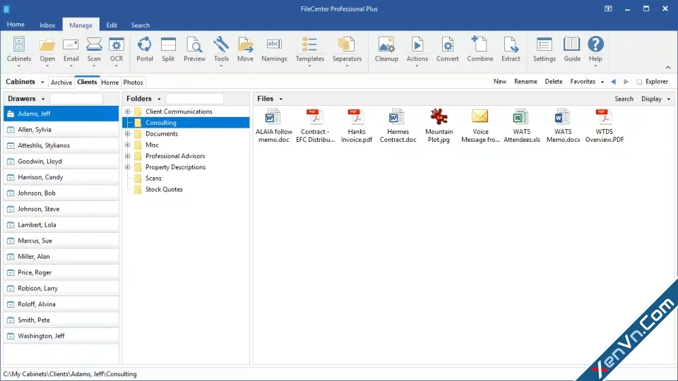Viewport: 678px width, 381px height.
Task: Enable the Explorer checkbox
Action: [x=639, y=82]
